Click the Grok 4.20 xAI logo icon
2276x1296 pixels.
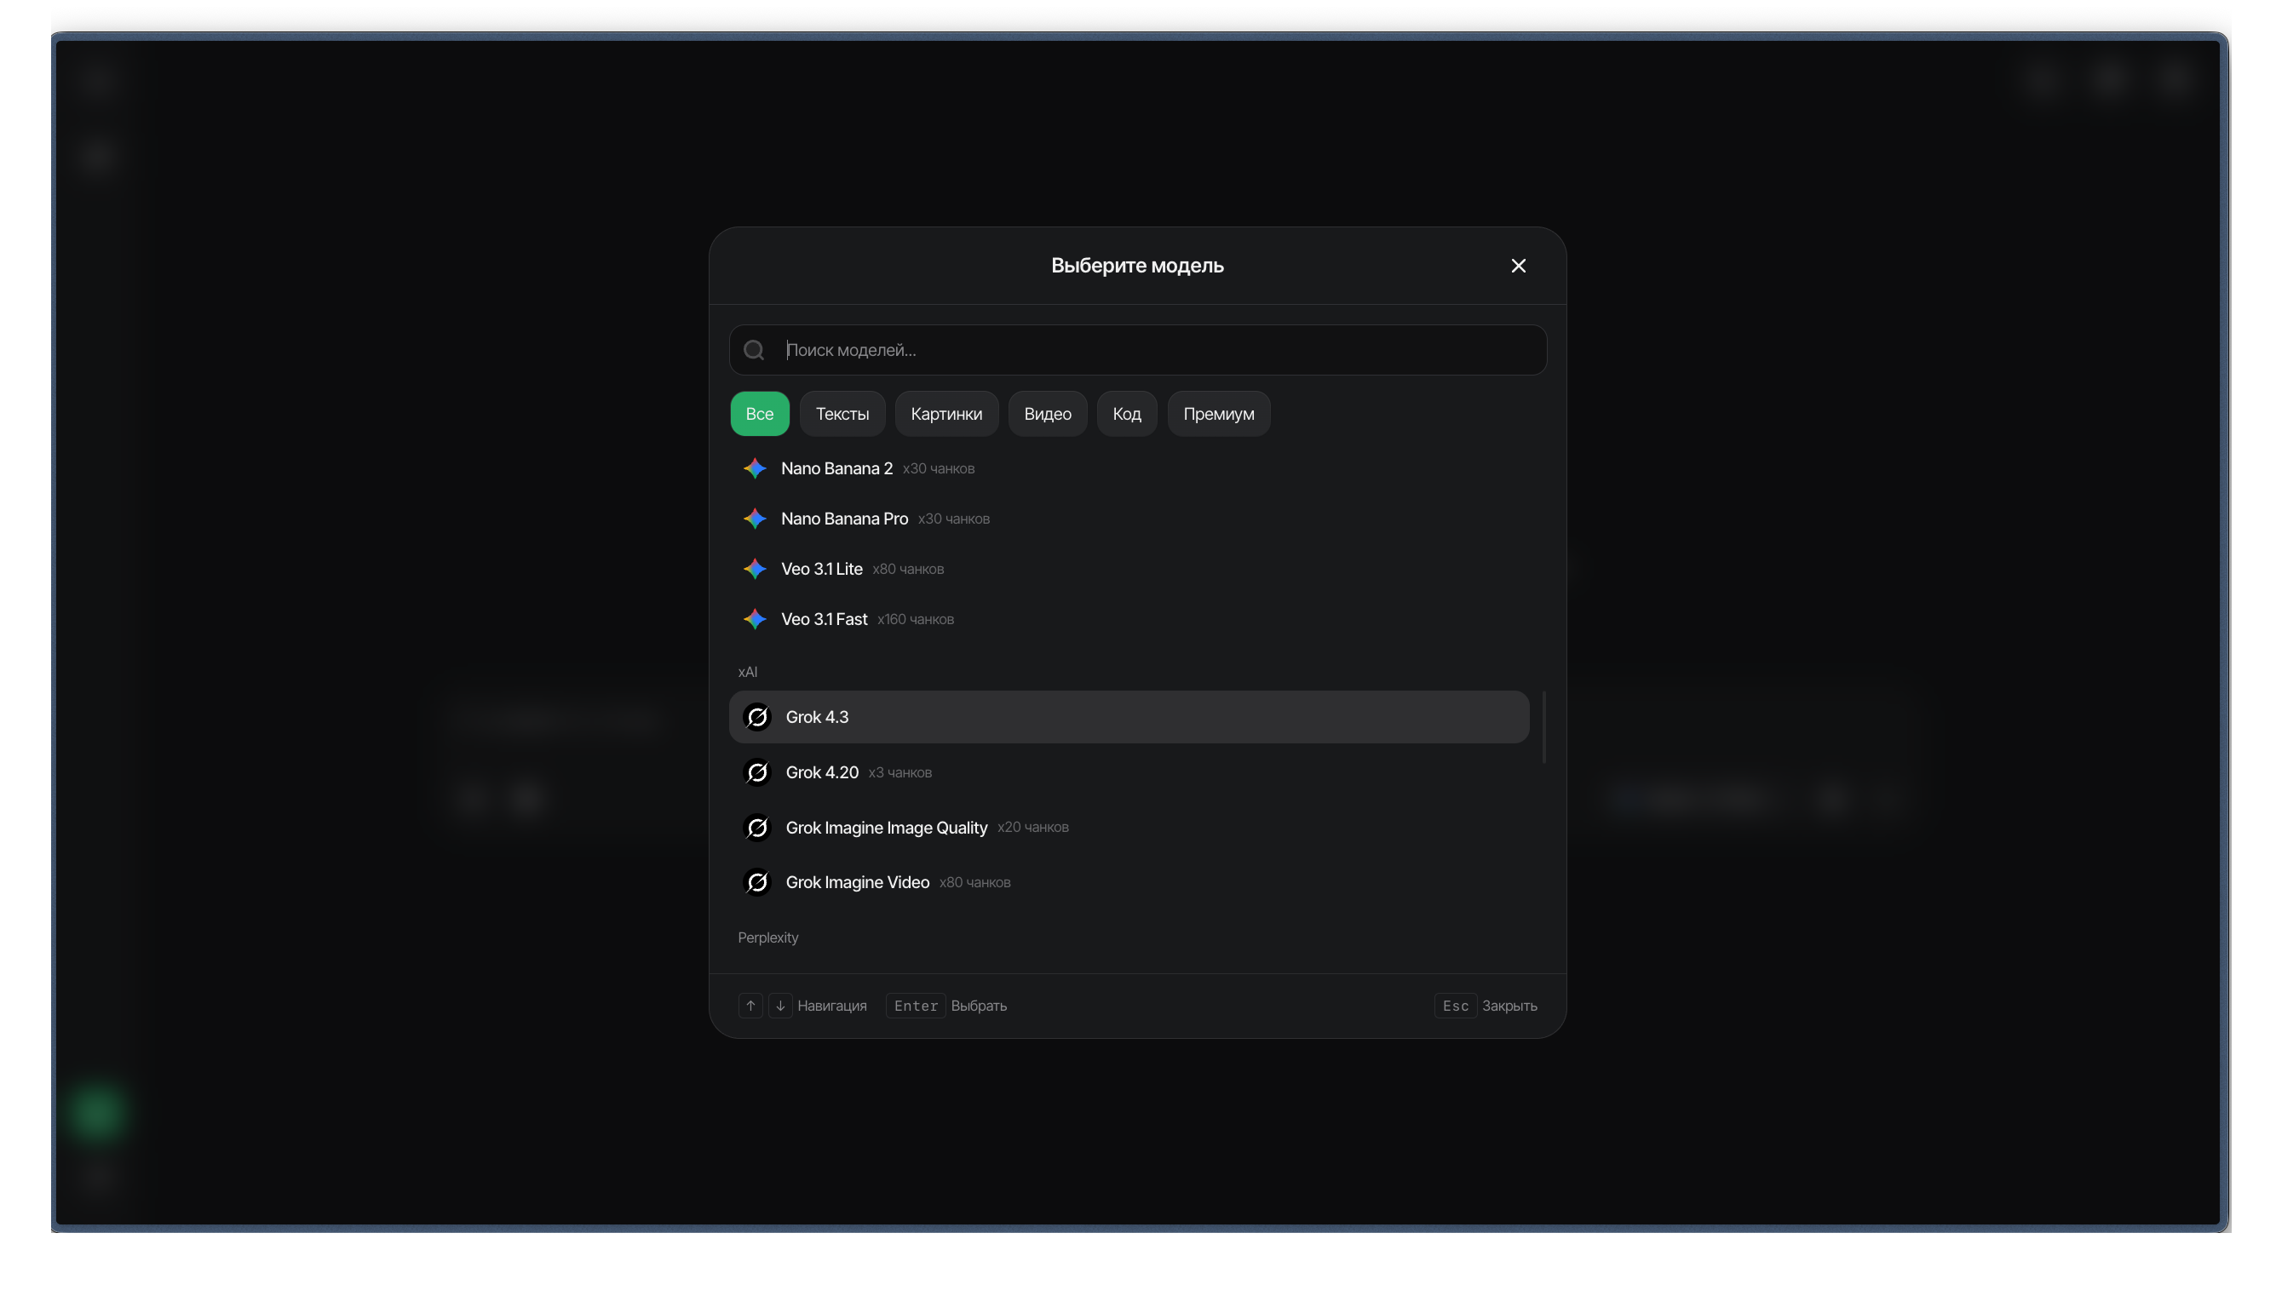(756, 771)
